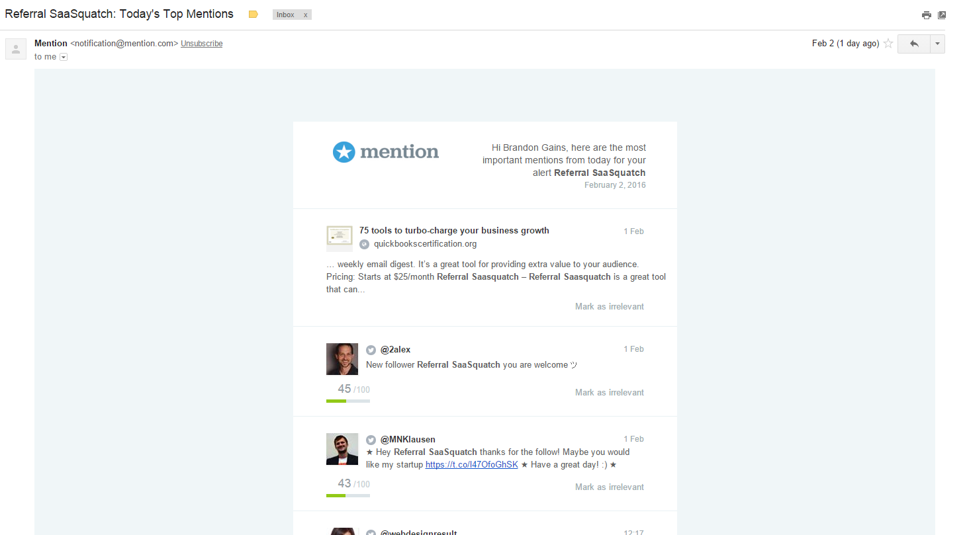967x535 pixels.
Task: Click the print email icon
Action: pos(927,15)
